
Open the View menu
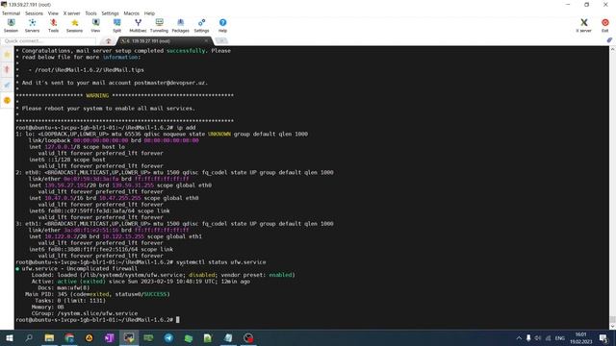53,13
